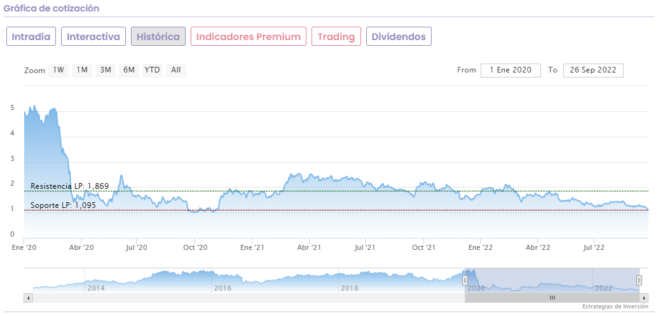Show All historical data
Screen dimensions: 658x316
[176, 70]
